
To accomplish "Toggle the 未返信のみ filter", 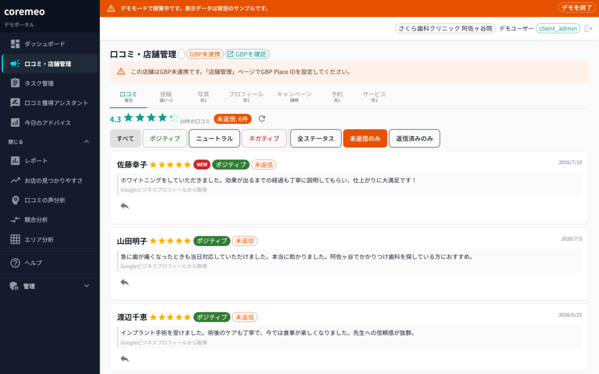I will (x=365, y=138).
